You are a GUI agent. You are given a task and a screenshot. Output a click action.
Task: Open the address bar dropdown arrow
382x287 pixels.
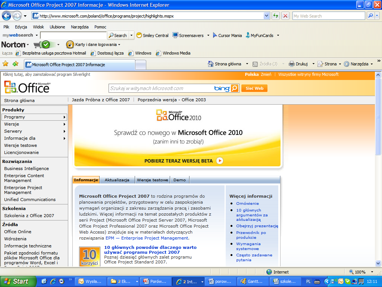click(266, 16)
